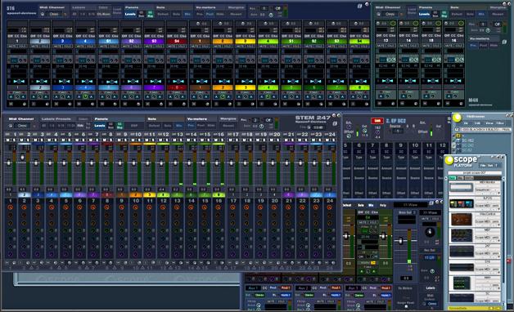
Task: Click the page icon under the STEM 247 title
Action: [335, 123]
